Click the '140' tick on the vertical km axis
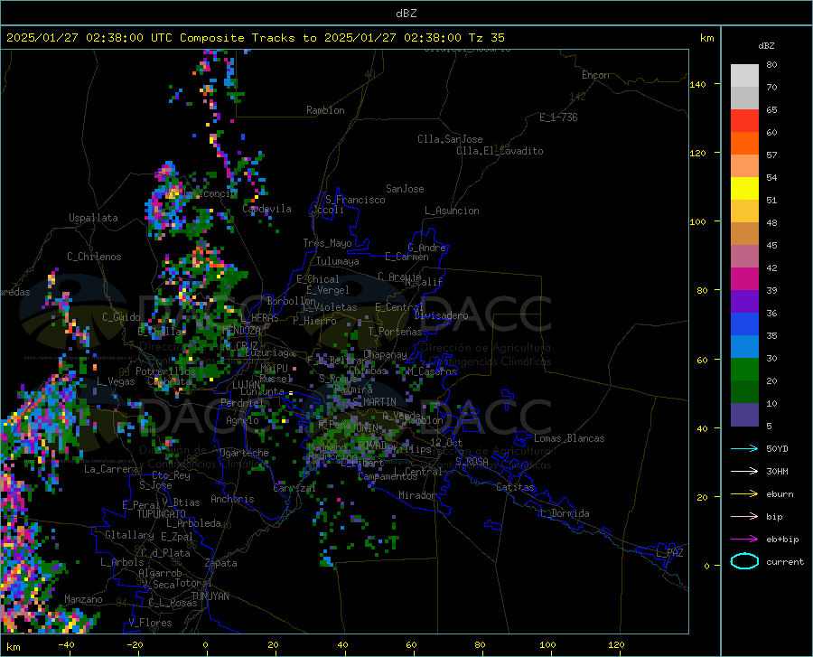Image resolution: width=813 pixels, height=657 pixels. point(697,85)
